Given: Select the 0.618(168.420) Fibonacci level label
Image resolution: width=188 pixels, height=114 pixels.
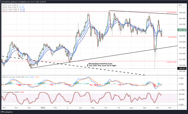Looking at the screenshot, I should [171, 13].
